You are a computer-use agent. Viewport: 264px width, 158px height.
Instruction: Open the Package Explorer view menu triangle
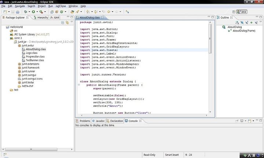[72, 22]
